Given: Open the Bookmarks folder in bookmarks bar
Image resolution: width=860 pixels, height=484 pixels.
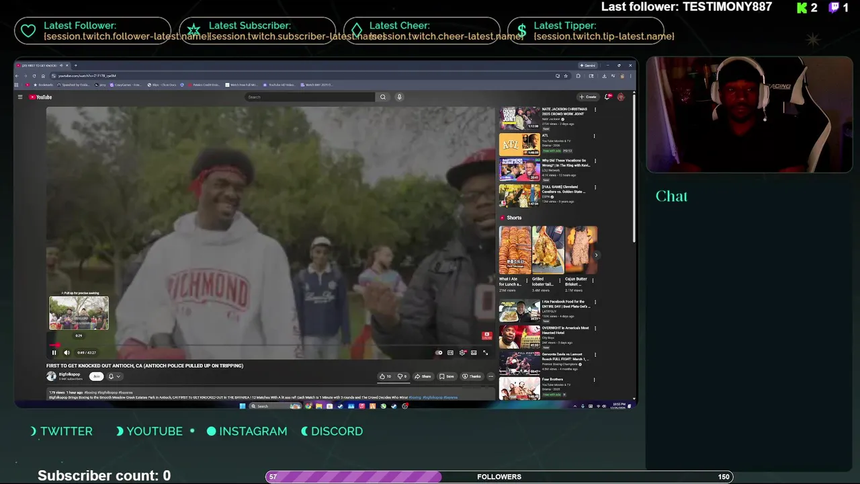Looking at the screenshot, I should pos(43,85).
